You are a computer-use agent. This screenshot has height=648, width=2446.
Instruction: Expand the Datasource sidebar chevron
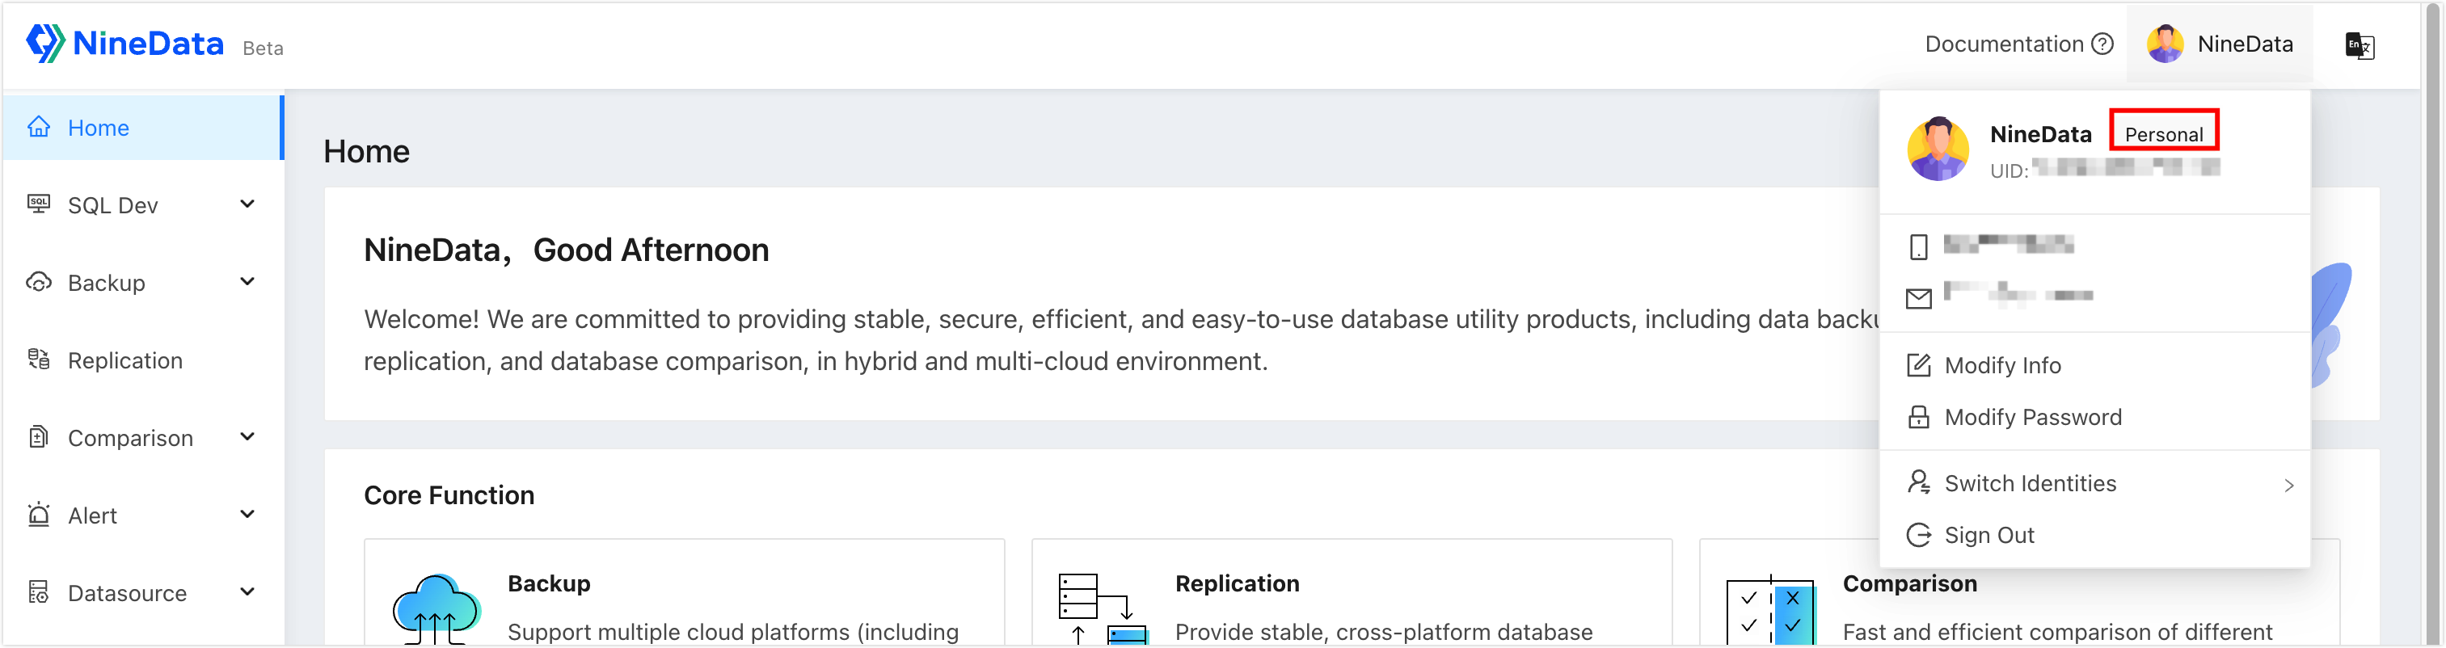click(248, 592)
